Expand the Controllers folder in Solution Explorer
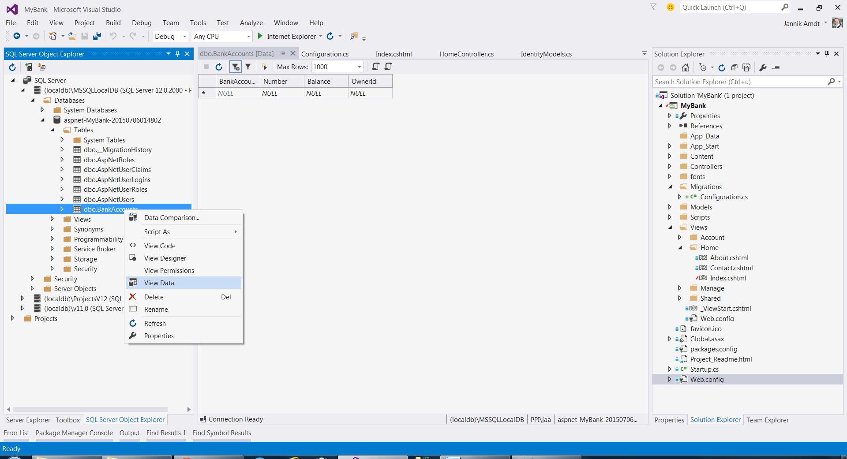847x459 pixels. click(670, 166)
